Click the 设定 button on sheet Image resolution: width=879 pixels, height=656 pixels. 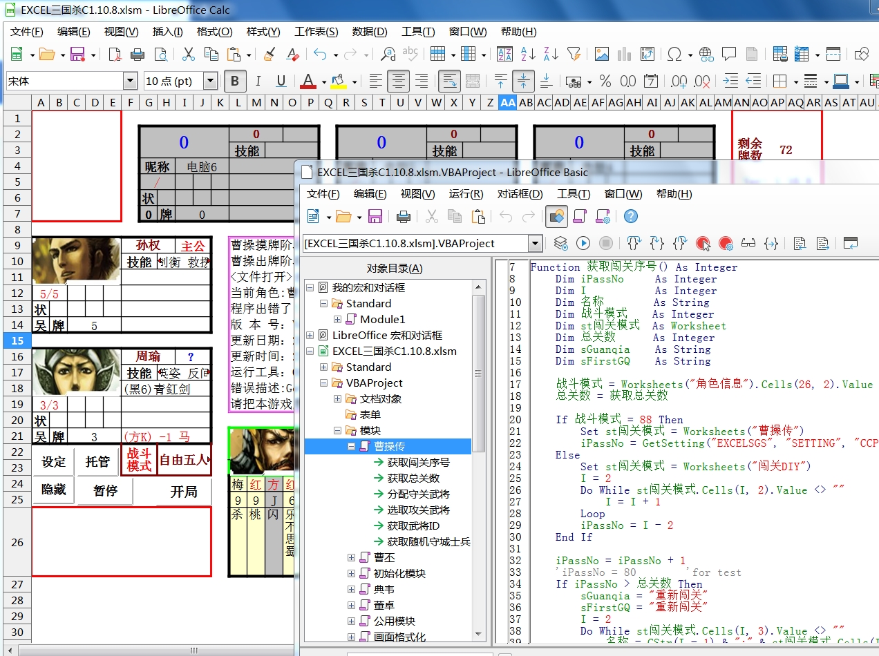point(54,462)
